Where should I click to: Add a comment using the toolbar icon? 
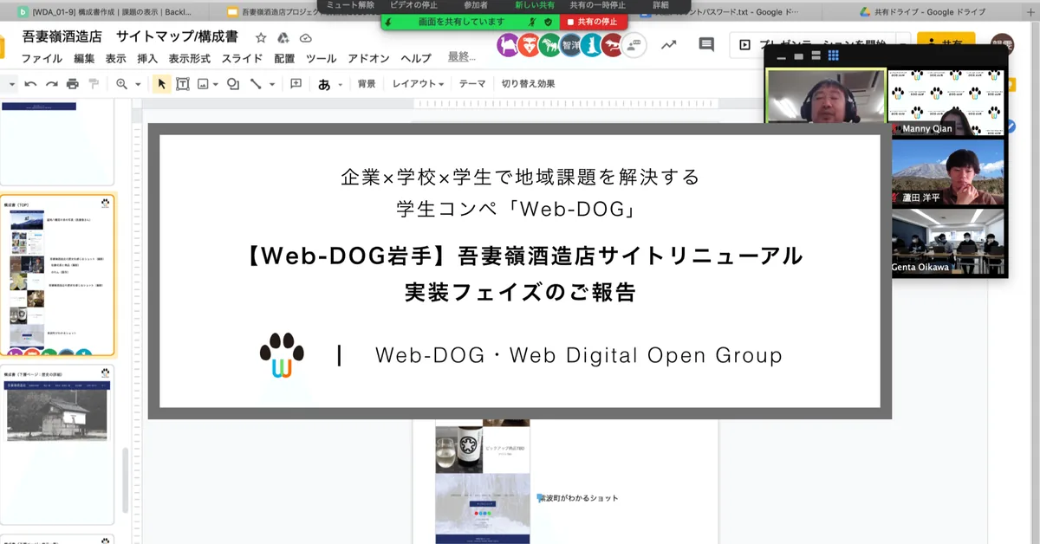click(x=296, y=84)
